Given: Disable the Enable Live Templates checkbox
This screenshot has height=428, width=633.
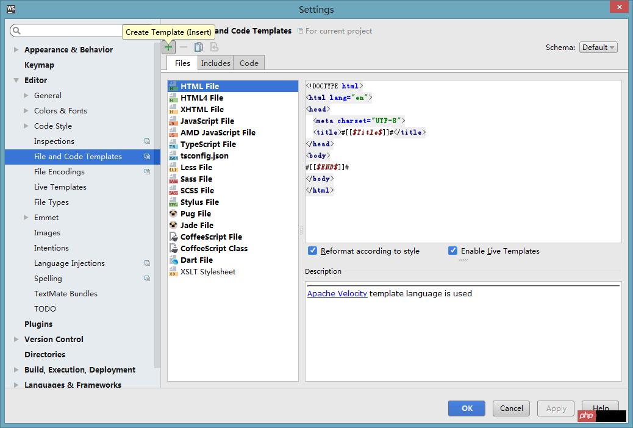Looking at the screenshot, I should [x=452, y=251].
